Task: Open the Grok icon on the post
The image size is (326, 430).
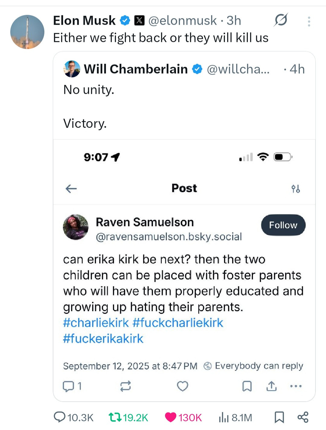Action: pyautogui.click(x=281, y=21)
